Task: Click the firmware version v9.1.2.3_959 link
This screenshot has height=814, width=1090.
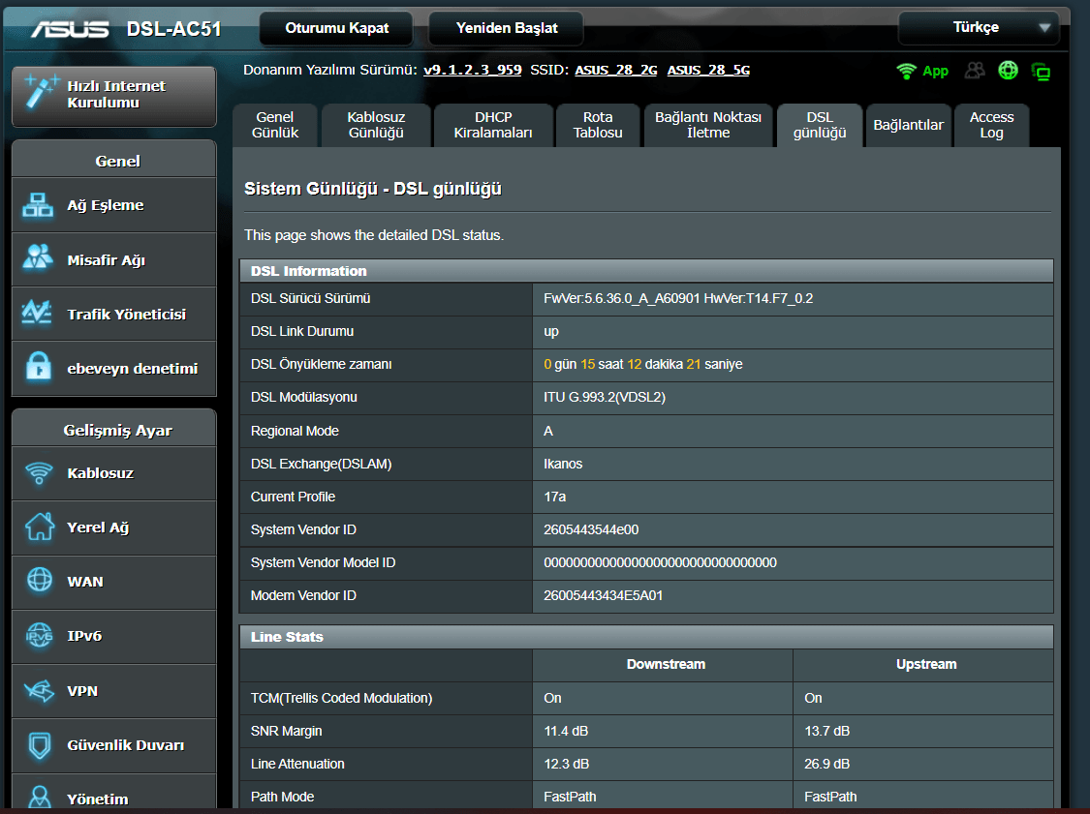Action: click(473, 71)
